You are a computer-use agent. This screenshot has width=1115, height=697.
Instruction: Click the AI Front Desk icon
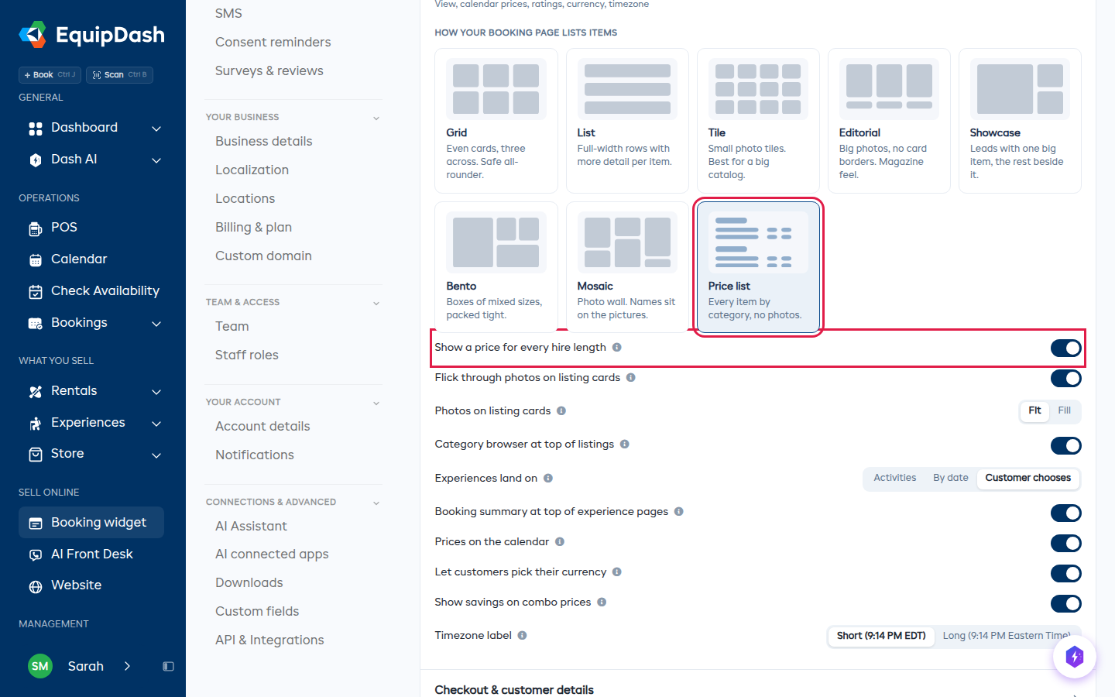click(x=36, y=555)
